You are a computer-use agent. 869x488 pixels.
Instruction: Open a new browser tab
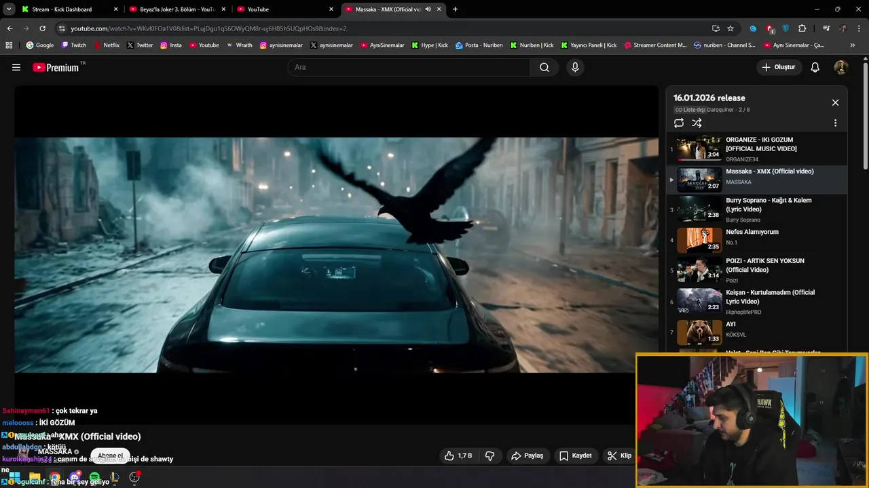tap(455, 9)
